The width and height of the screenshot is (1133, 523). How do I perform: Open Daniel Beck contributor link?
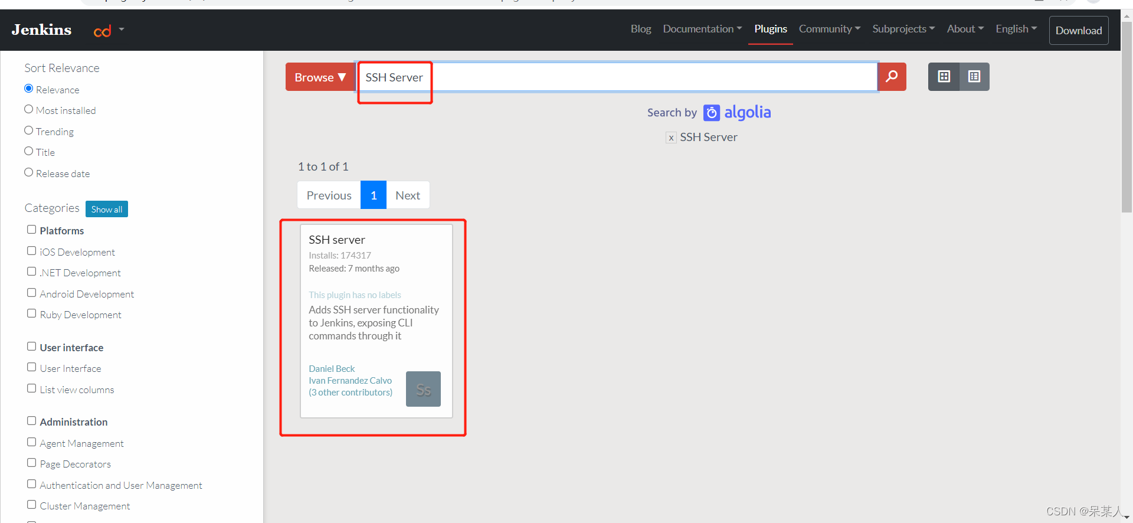click(332, 369)
